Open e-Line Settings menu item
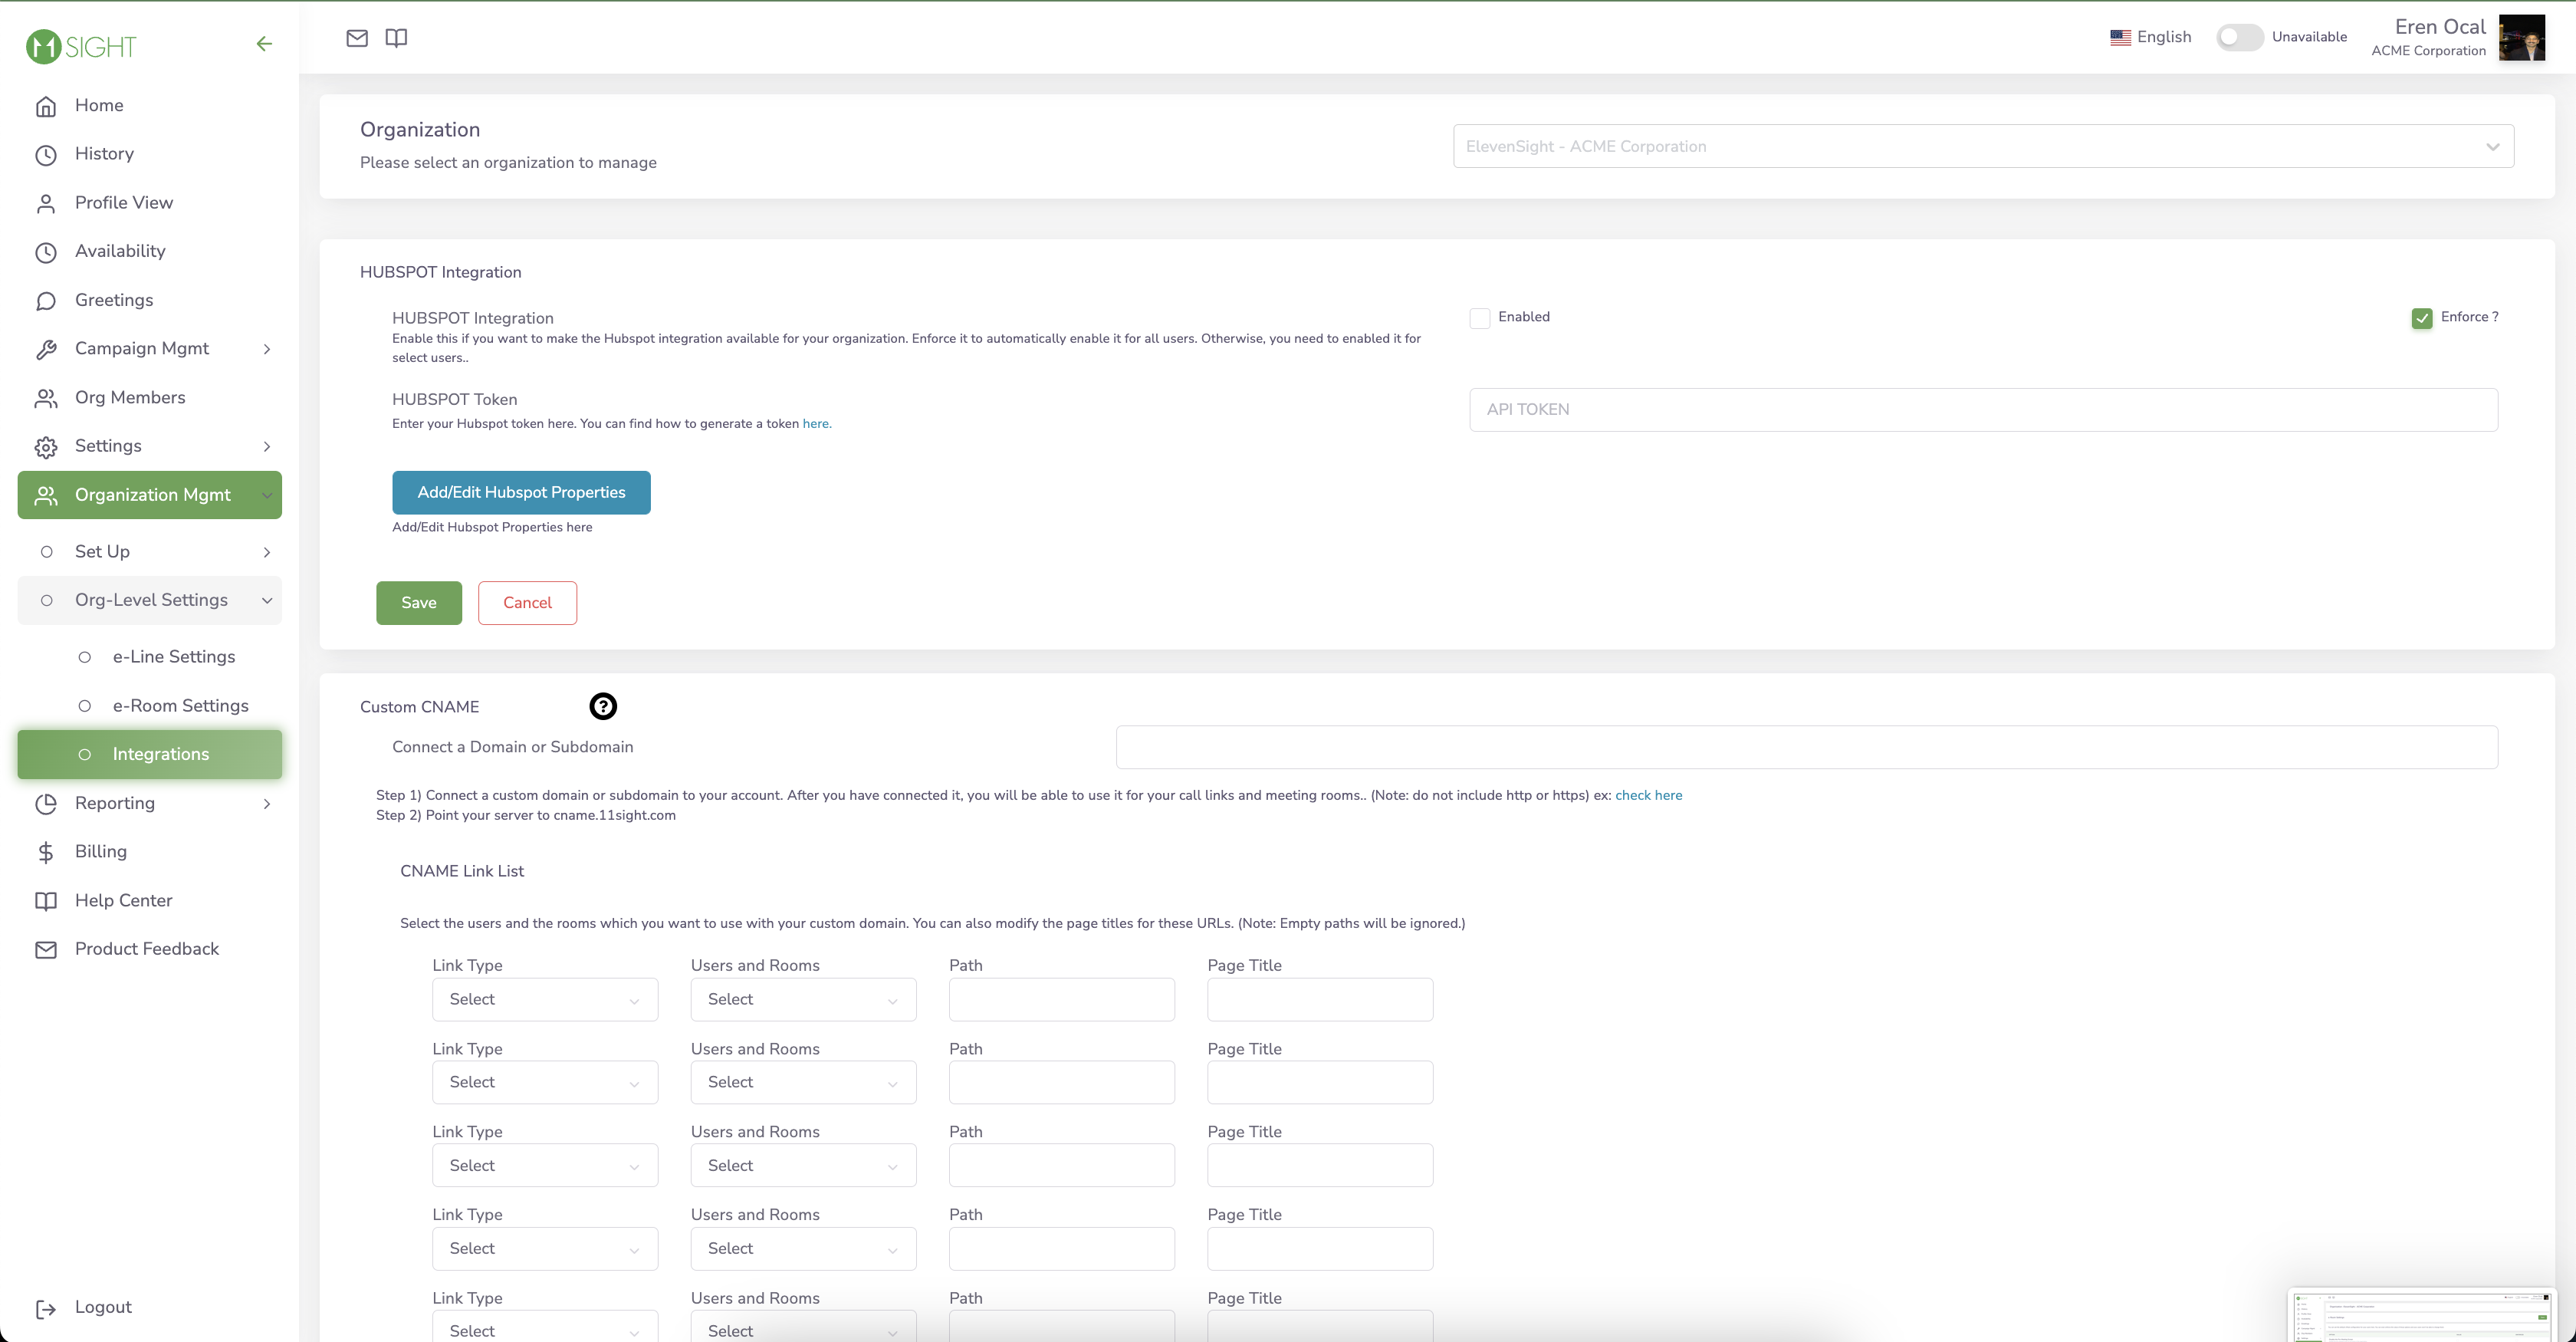This screenshot has height=1342, width=2576. coord(149,657)
